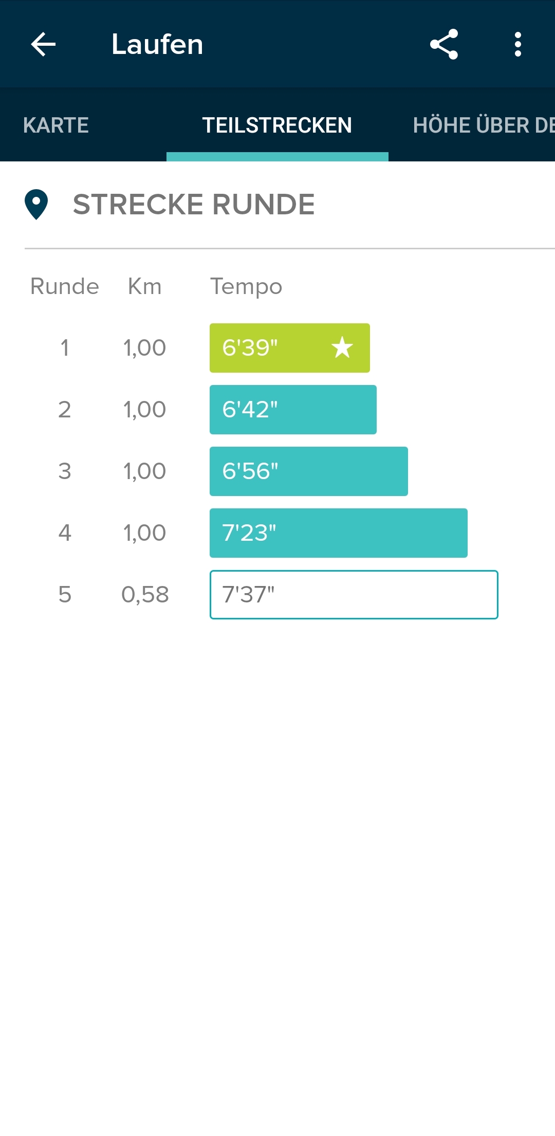Open the three-dot overflow menu
555x1136 pixels.
(518, 44)
